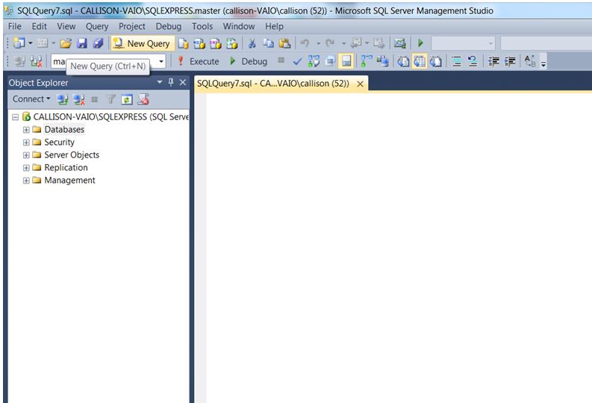Image resolution: width=592 pixels, height=403 pixels.
Task: Parse the query with the blue checkmark
Action: coord(297,61)
